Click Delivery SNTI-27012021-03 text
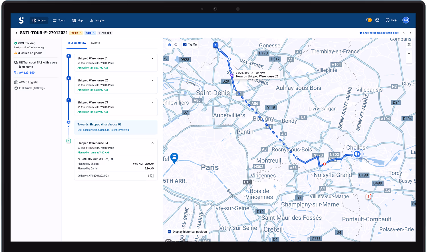 [93, 176]
